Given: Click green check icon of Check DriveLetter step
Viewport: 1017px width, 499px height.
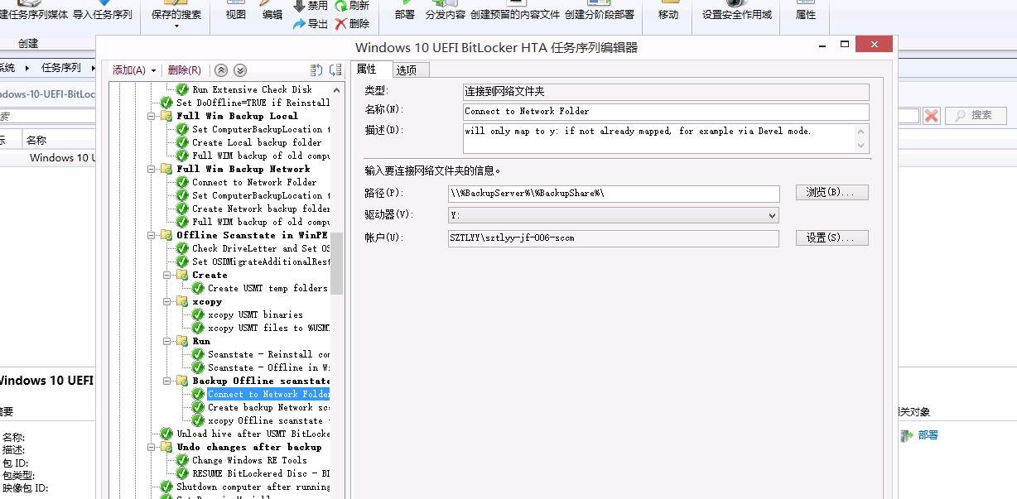Looking at the screenshot, I should (182, 248).
